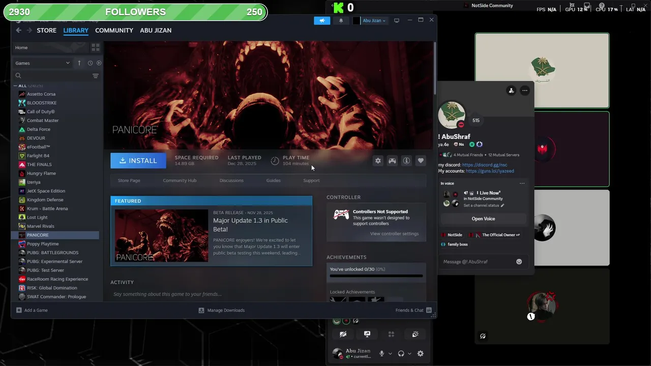Install PANICORE

(x=138, y=161)
